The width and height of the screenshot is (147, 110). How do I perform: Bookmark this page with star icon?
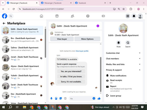(123, 9)
